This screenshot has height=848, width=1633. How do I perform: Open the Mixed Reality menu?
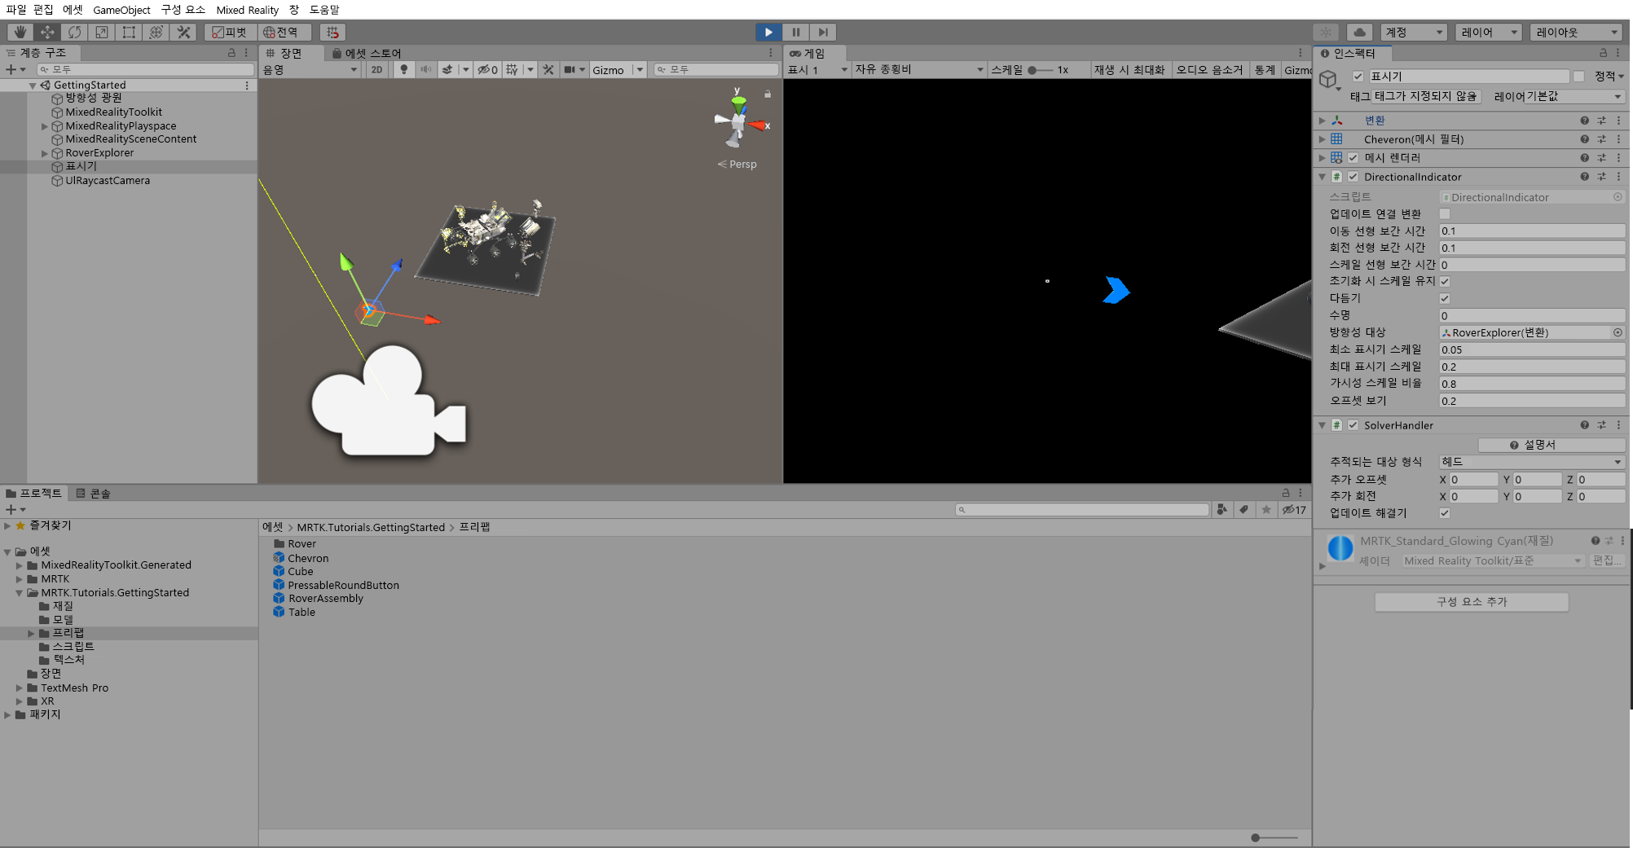(247, 10)
